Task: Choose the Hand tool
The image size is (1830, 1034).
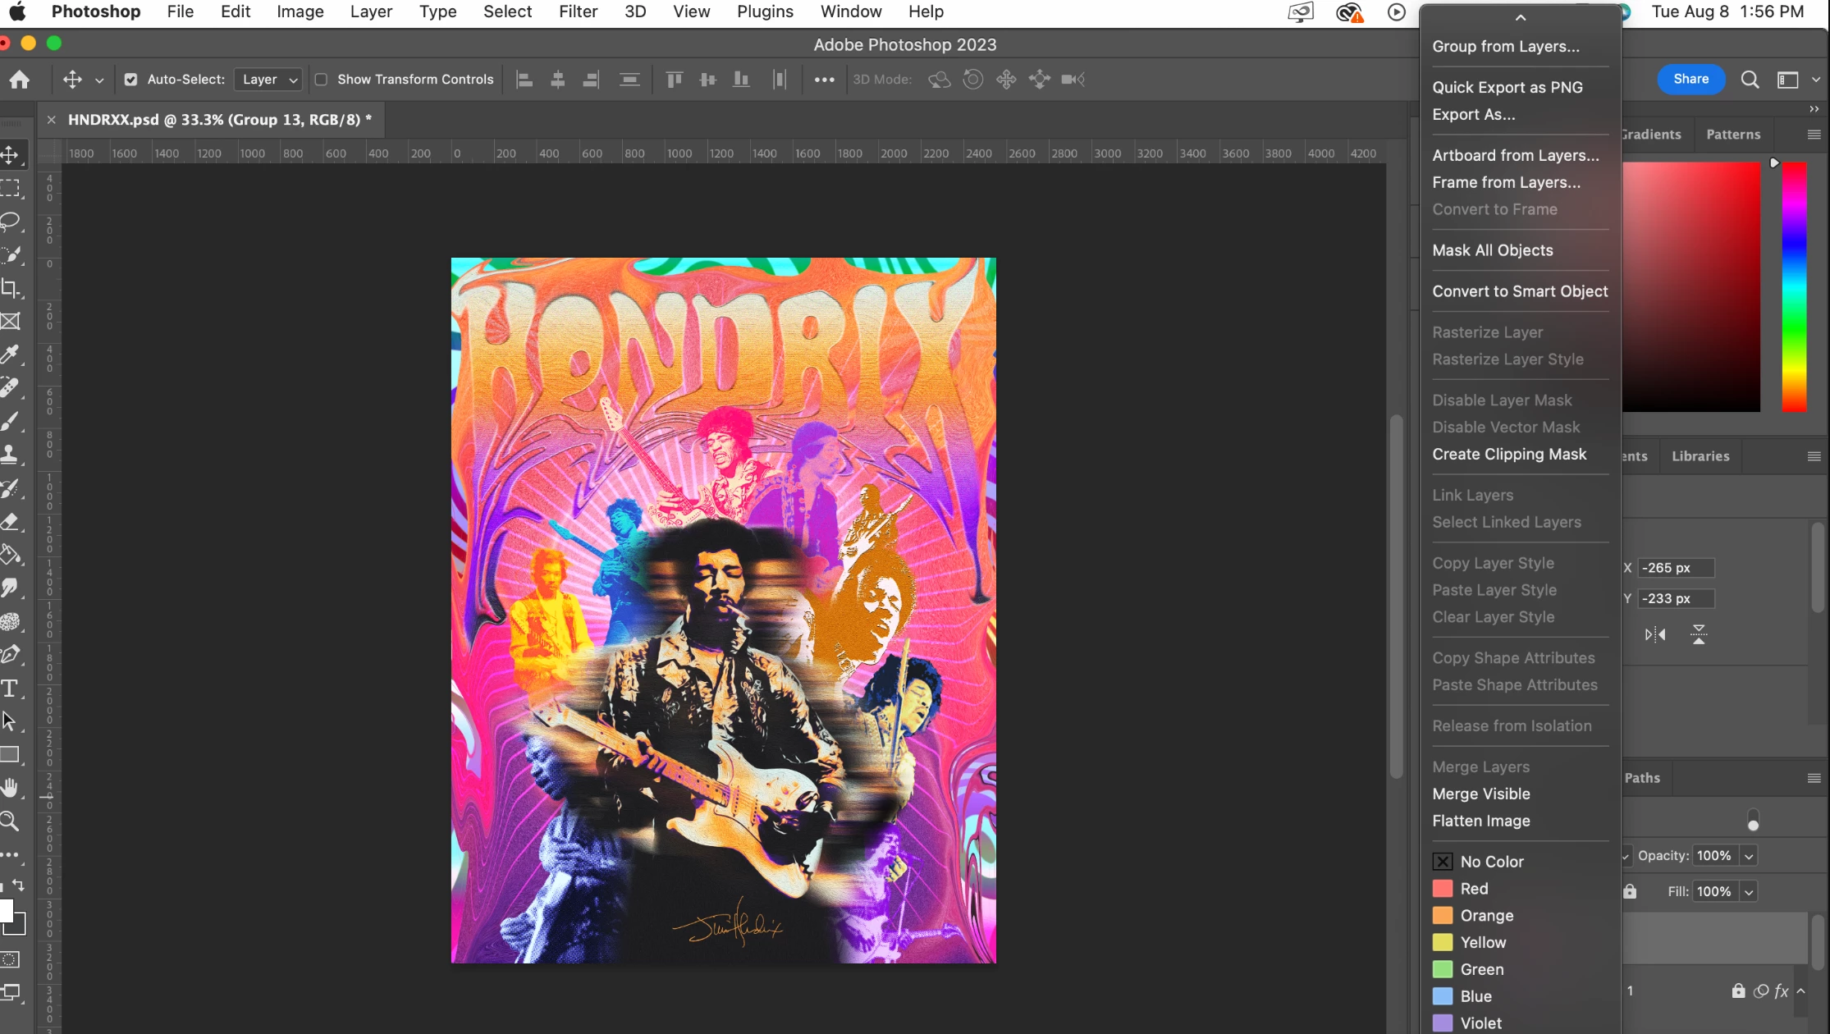Action: [11, 788]
